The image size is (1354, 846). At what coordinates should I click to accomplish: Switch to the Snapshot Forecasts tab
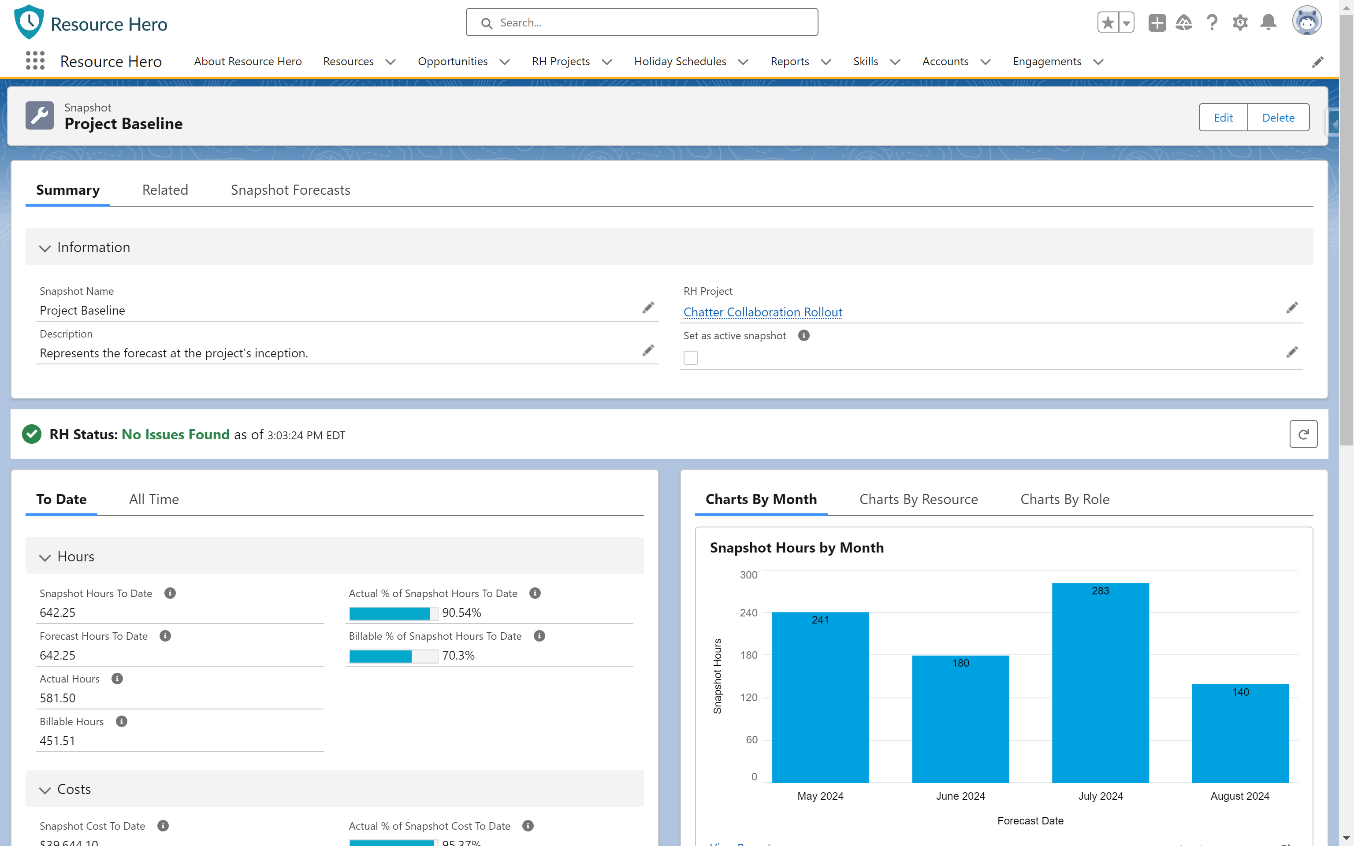(x=290, y=190)
